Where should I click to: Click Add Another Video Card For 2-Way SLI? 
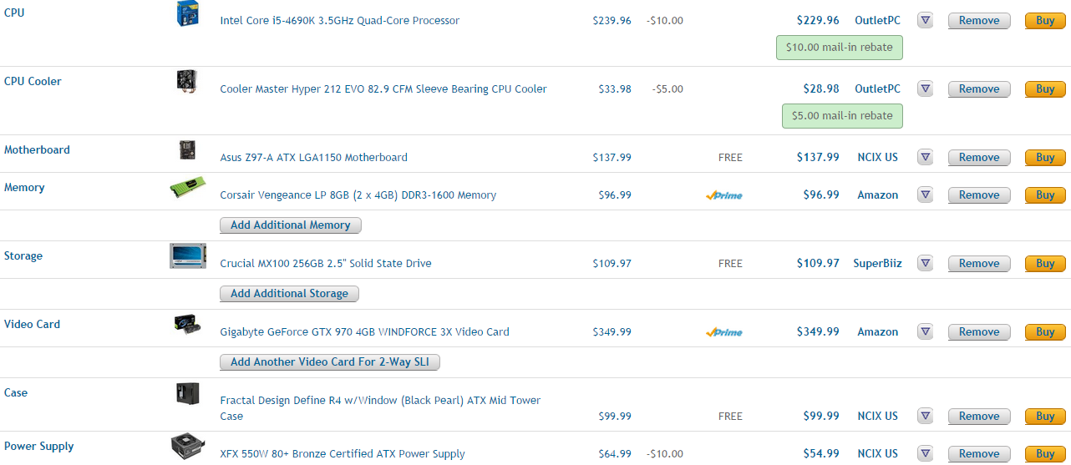pos(330,362)
